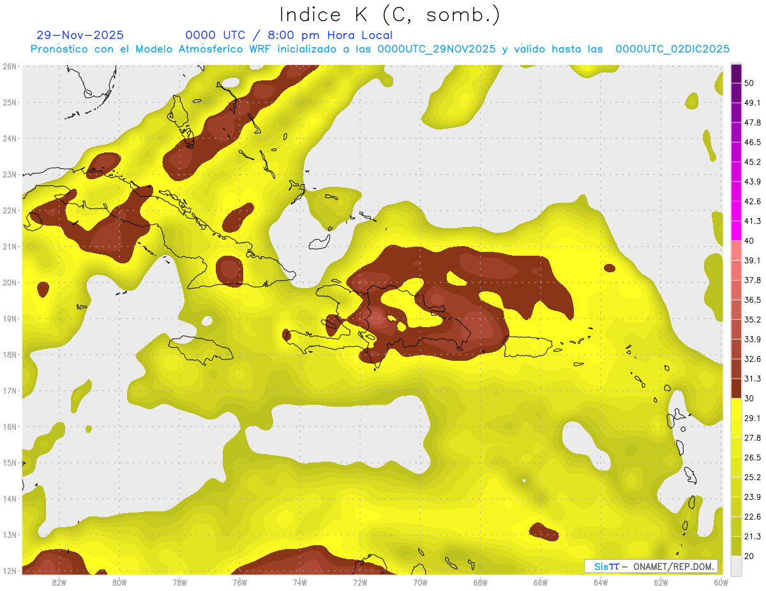Click the "41.3" color scale label
766x591 pixels.
point(753,221)
